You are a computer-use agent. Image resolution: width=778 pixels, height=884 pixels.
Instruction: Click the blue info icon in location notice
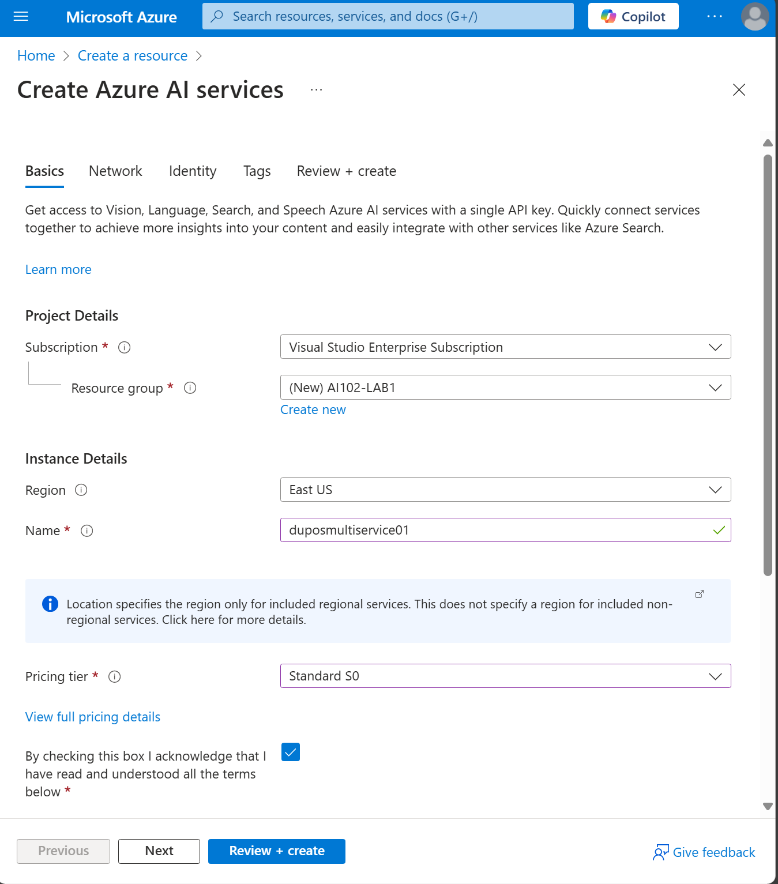click(x=50, y=604)
